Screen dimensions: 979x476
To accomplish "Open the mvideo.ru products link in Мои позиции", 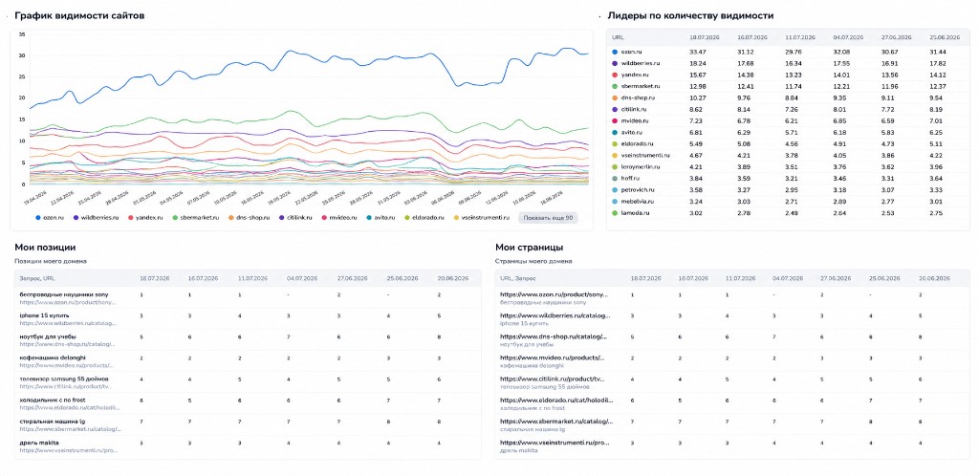I will tap(67, 365).
